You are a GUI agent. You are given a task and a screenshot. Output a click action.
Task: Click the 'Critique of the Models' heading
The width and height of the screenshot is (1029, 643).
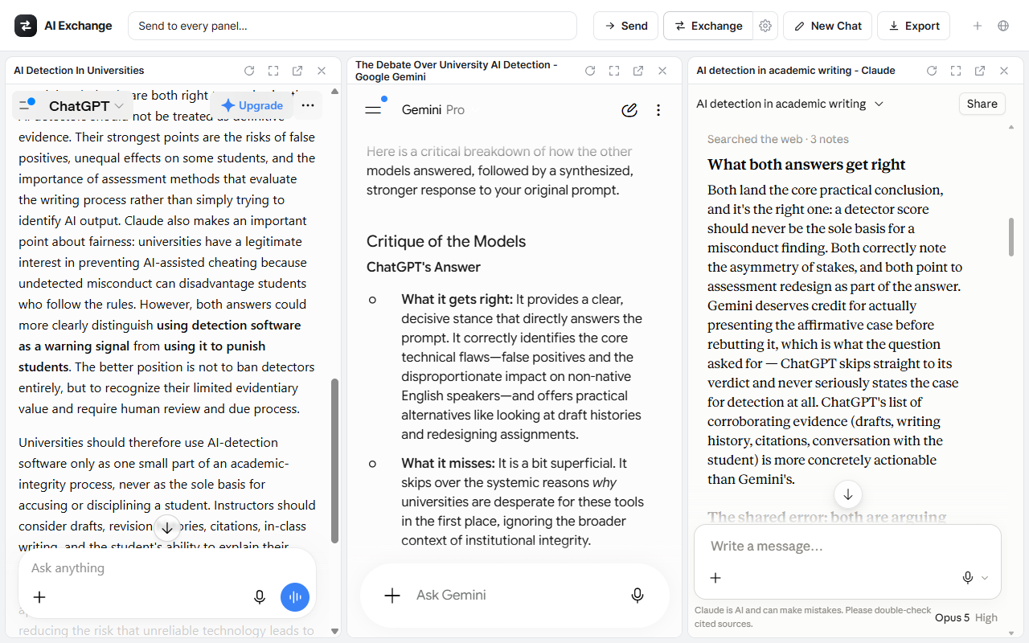446,241
